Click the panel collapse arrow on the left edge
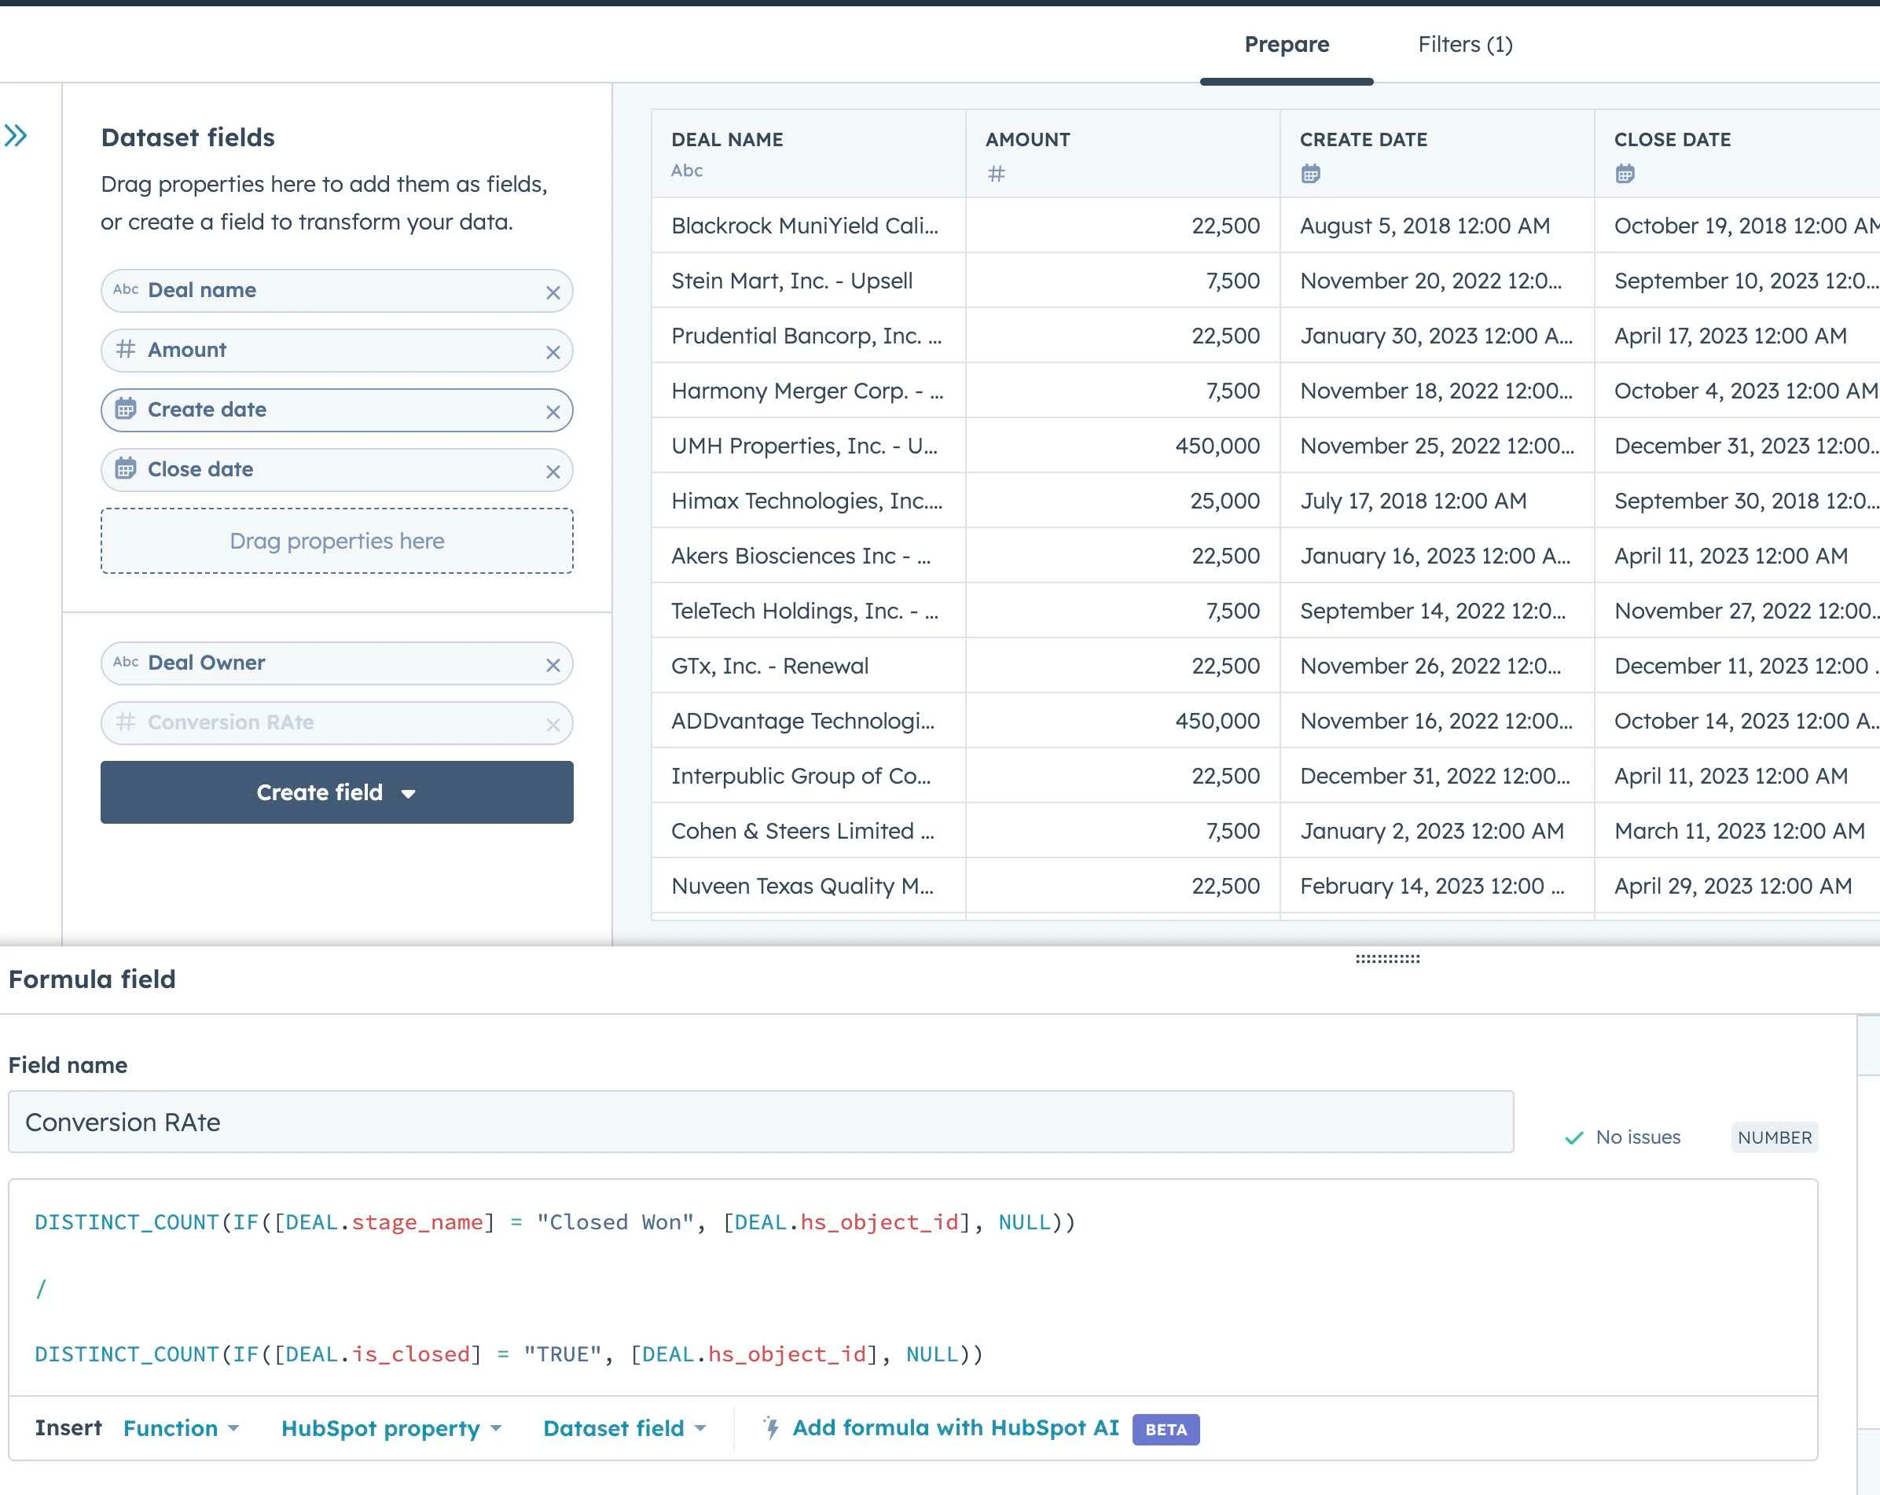Viewport: 1880px width, 1495px height. pos(18,134)
